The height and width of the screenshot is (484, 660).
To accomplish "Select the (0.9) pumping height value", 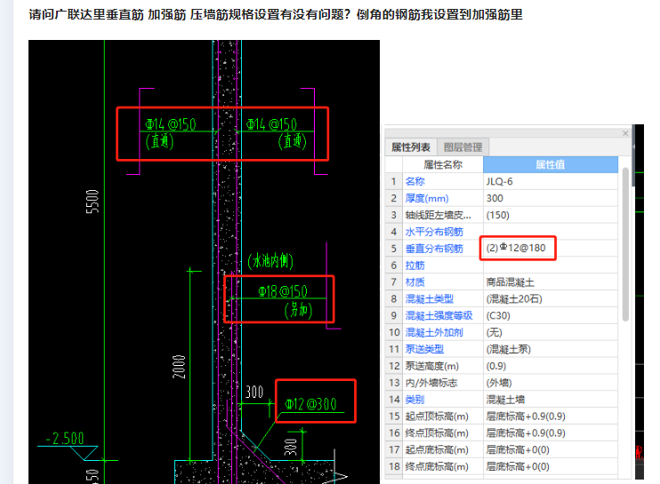I will [551, 366].
